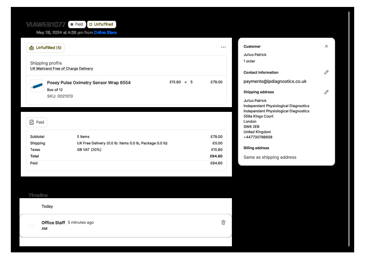Open UK Mainland Free of Charge Delivery profile
Viewport: 365px width, 258px height.
click(62, 69)
